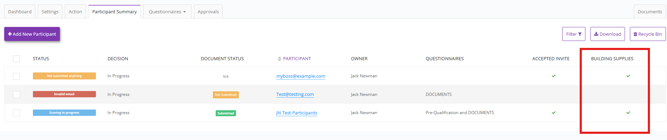Screen dimensions: 667x140
Task: Click Building Supplies checkmark for JN Test Participants
Action: coord(628,113)
